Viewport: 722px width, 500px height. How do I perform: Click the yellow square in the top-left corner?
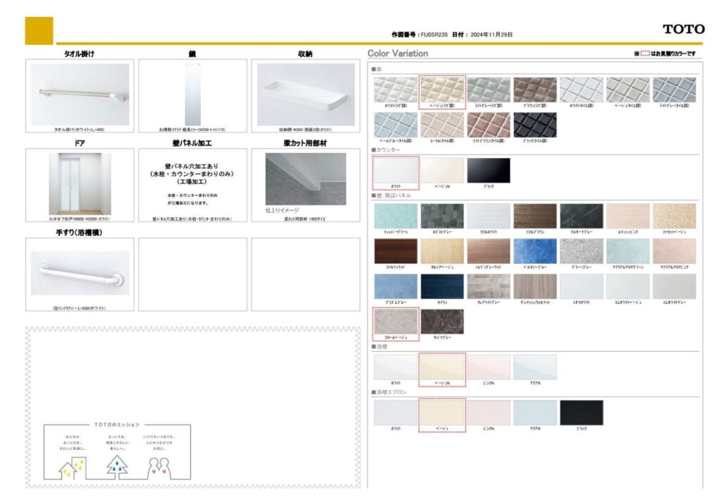pyautogui.click(x=39, y=30)
